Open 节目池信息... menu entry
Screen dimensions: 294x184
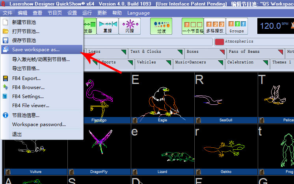click(x=42, y=115)
